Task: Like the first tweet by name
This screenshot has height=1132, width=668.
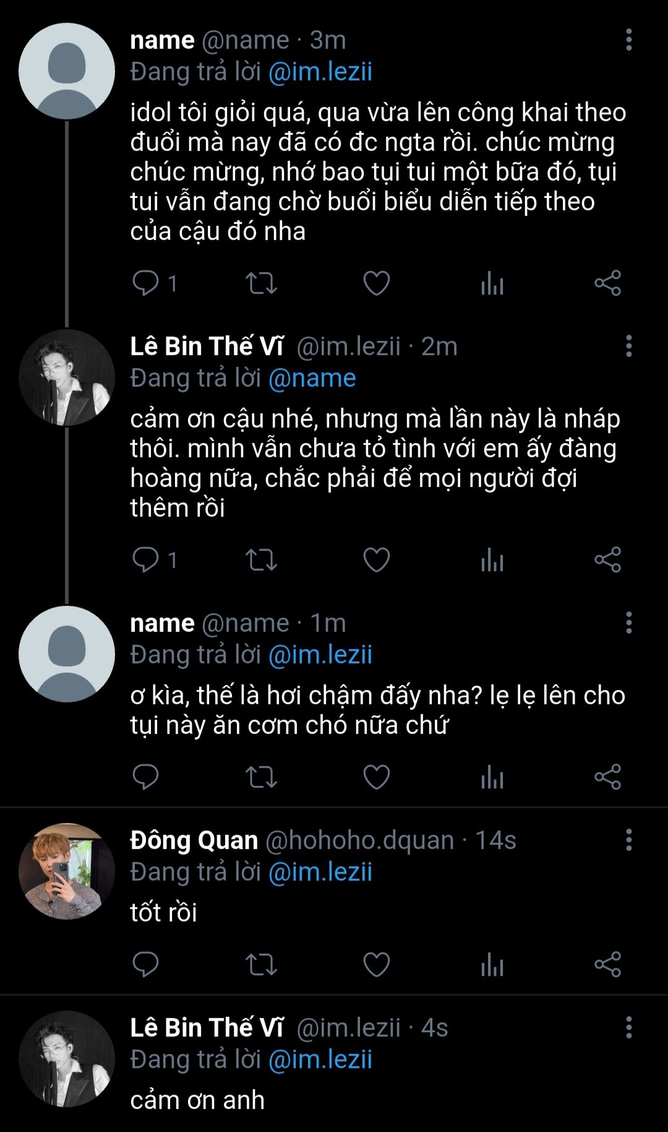Action: [x=376, y=283]
